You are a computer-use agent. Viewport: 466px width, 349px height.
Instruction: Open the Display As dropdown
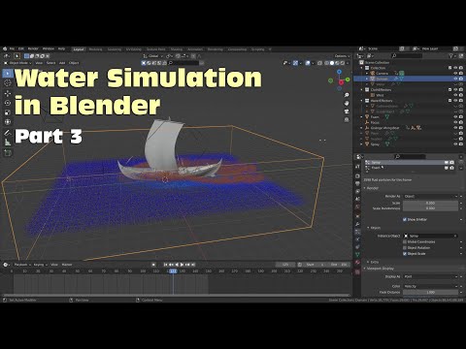pyautogui.click(x=431, y=276)
